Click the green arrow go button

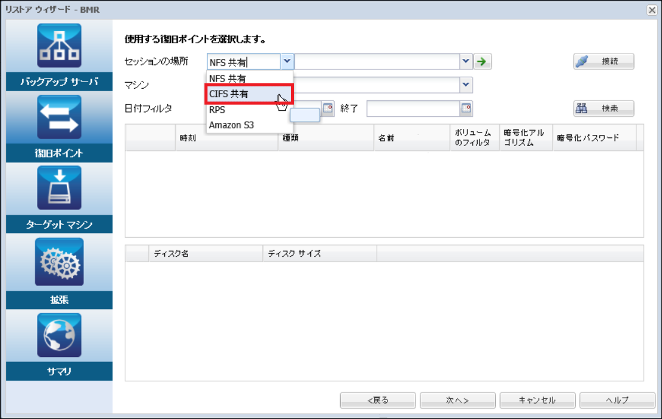[x=482, y=61]
